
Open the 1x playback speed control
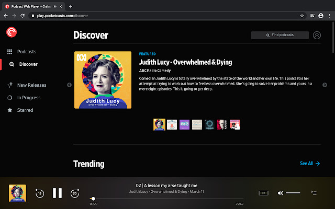pyautogui.click(x=263, y=193)
